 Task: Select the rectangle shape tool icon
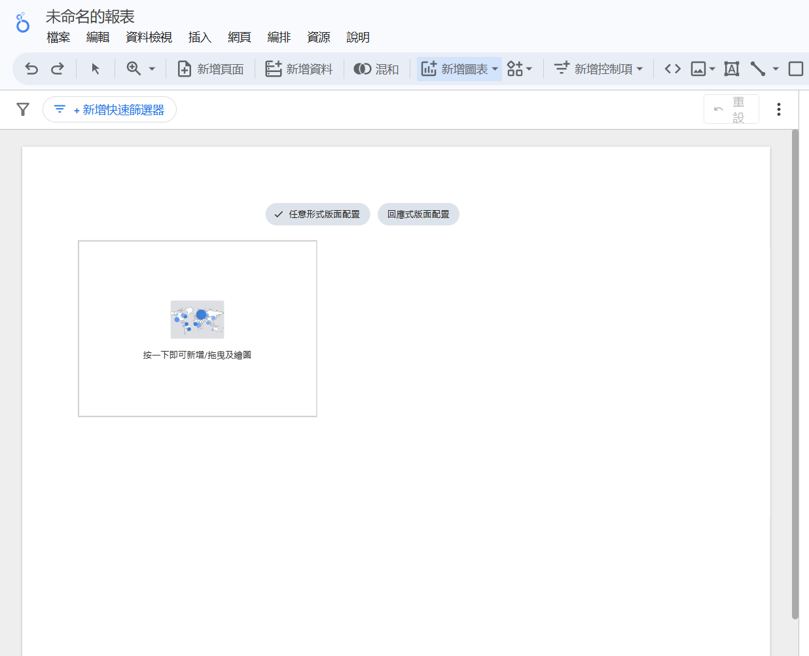(x=796, y=69)
